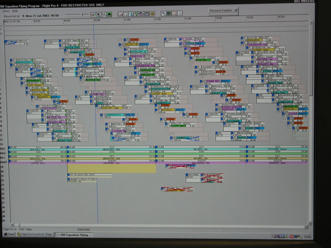Viewport: 331px width, 248px height.
Task: Click the timeline zoom slider handle
Action: (x=82, y=15)
